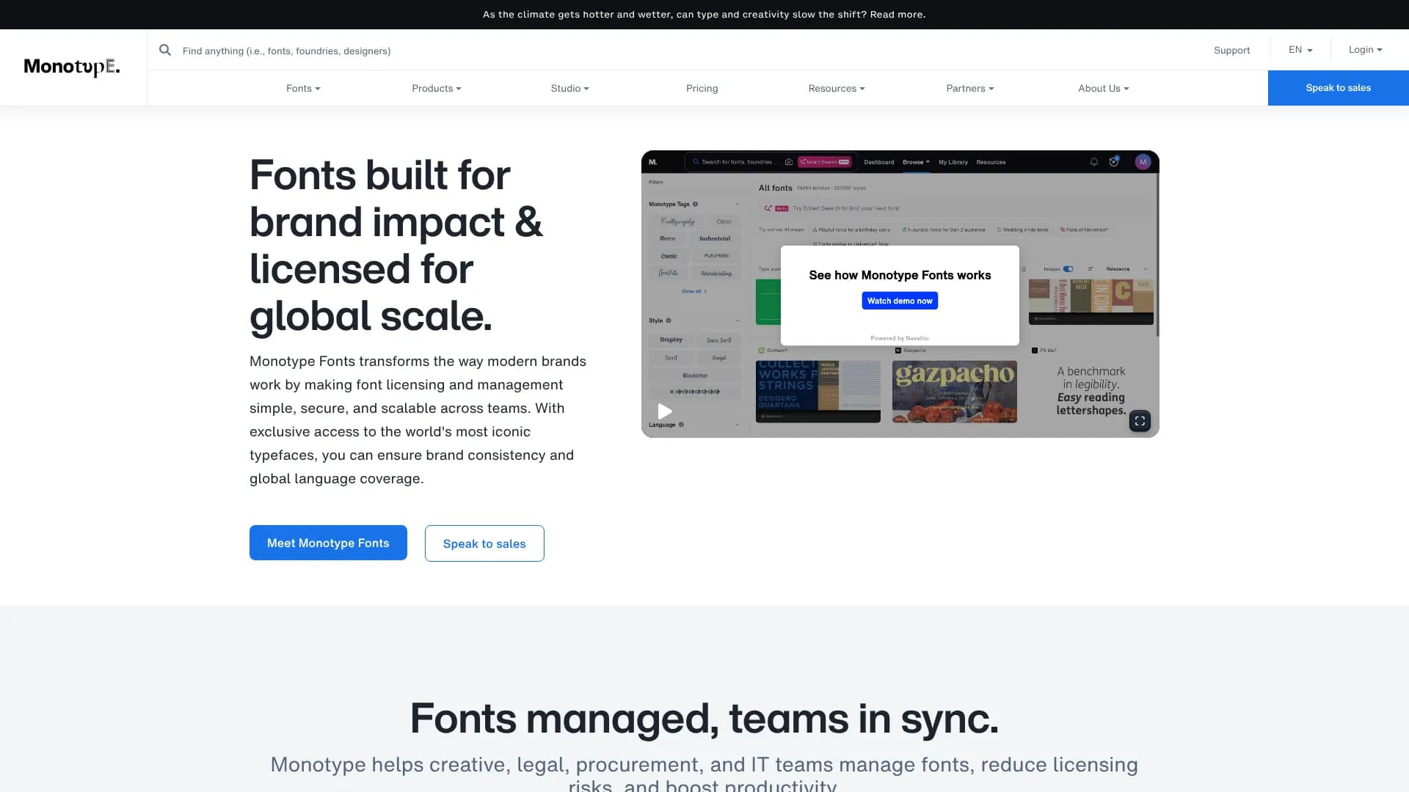Click Watch demo now button
The height and width of the screenshot is (792, 1409).
(900, 301)
